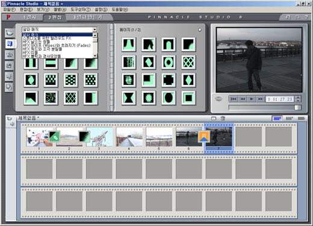This screenshot has height=226, width=313.
Task: Choose the human silhouette transition thumbnail
Action: [x=149, y=44]
